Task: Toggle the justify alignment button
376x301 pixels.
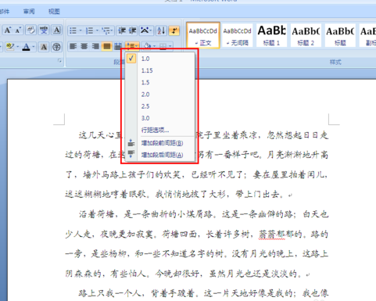Action: tap(106, 46)
